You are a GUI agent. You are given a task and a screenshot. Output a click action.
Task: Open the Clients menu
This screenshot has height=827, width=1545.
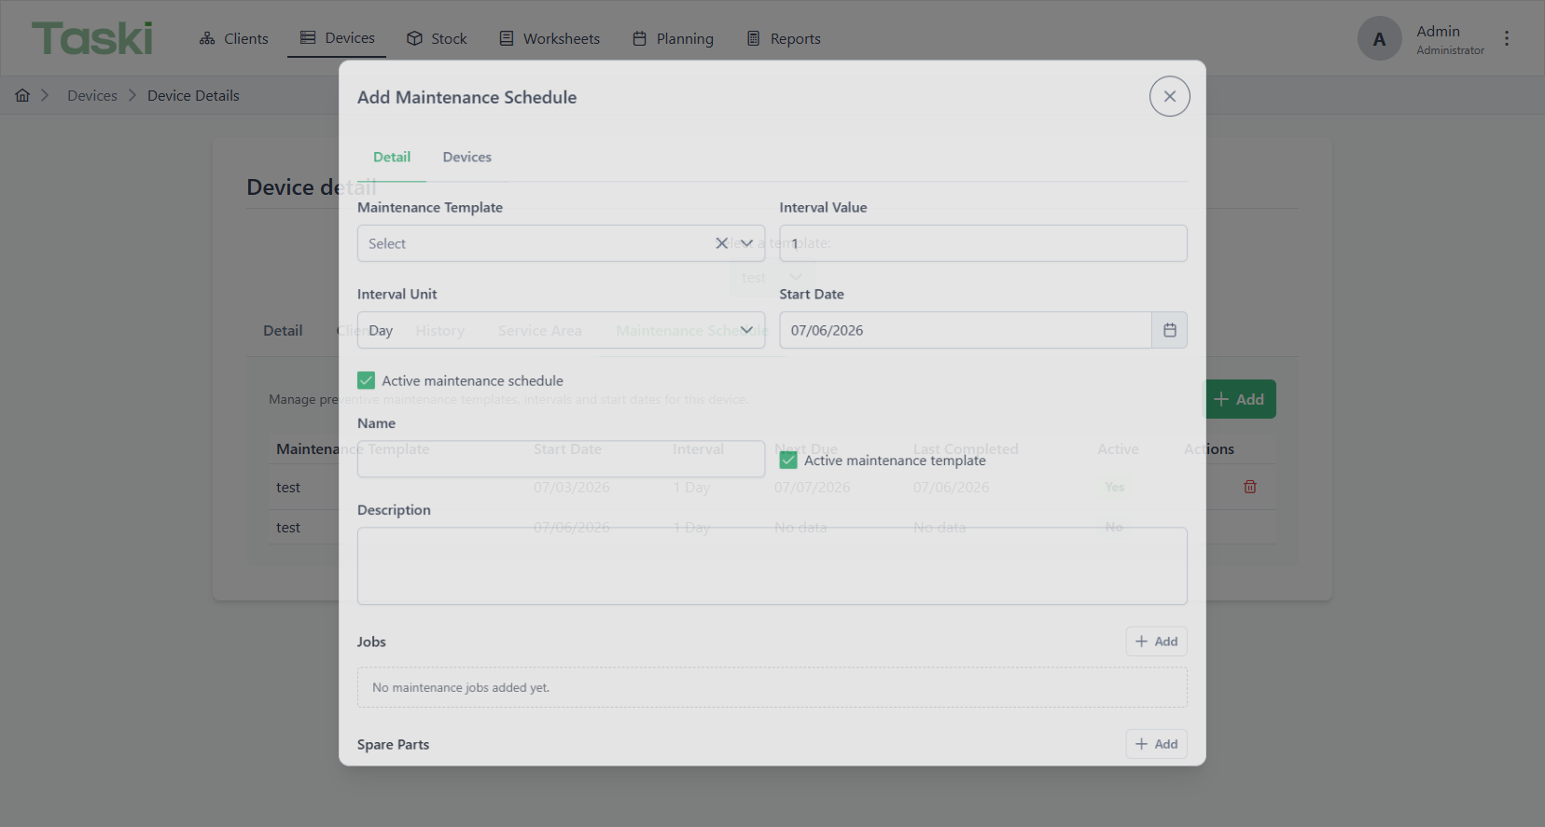[234, 38]
